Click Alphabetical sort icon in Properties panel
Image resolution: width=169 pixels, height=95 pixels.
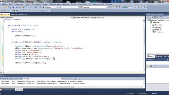pos(151,66)
